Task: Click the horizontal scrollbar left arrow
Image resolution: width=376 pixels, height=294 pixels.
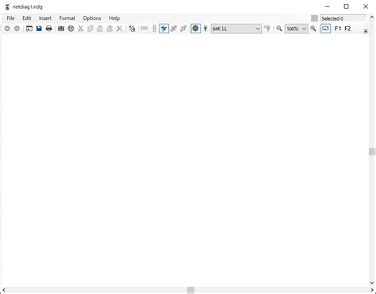Action: pos(4,290)
